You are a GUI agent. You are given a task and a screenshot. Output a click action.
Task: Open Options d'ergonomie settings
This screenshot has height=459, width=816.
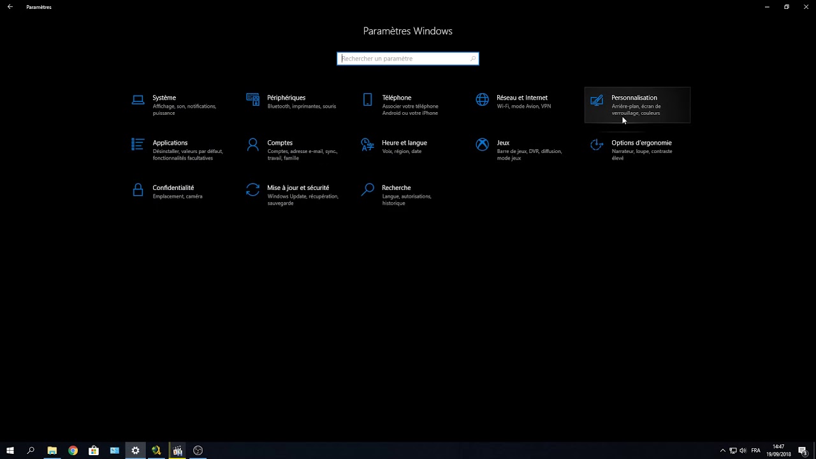[637, 150]
